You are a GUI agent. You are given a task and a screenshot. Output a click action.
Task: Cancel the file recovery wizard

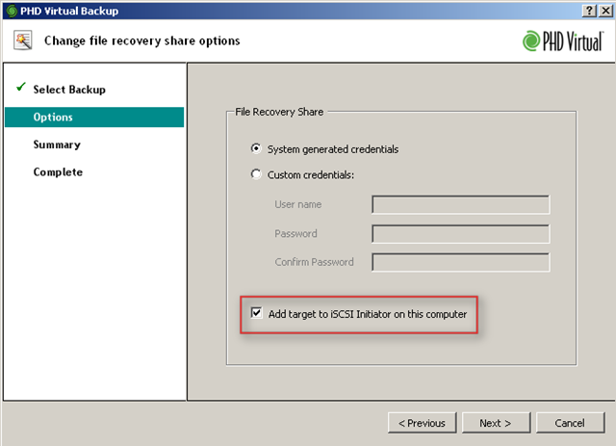569,423
